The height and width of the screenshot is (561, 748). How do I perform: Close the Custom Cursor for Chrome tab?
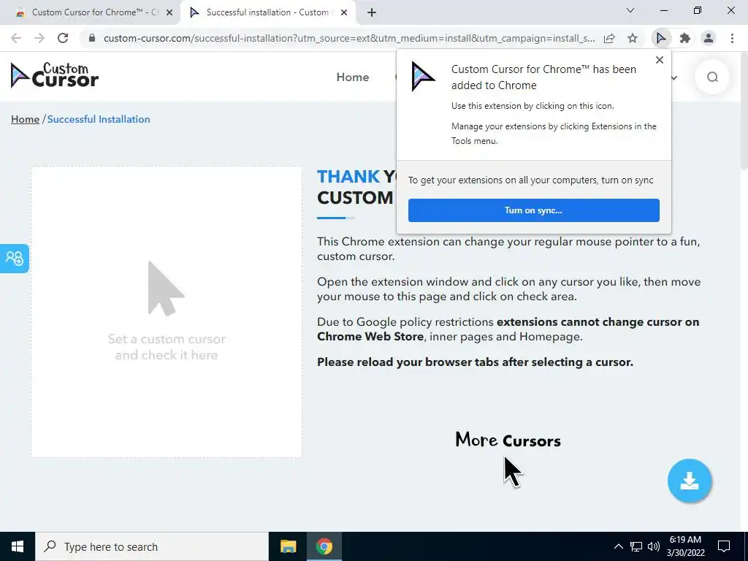tap(169, 13)
